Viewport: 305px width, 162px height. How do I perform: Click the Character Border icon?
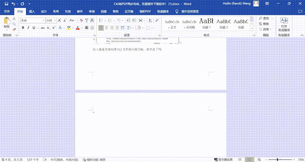tap(92, 20)
